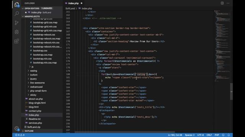Click index.php in the breadcrumb

click(x=87, y=8)
